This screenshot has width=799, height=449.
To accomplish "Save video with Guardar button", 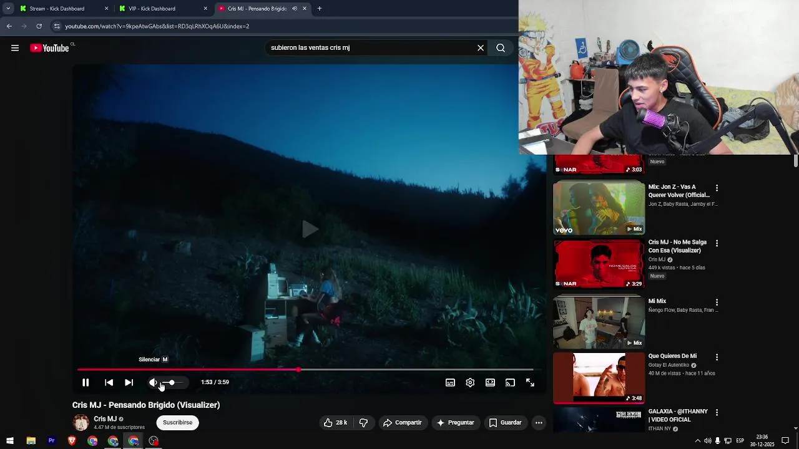I will (505, 423).
